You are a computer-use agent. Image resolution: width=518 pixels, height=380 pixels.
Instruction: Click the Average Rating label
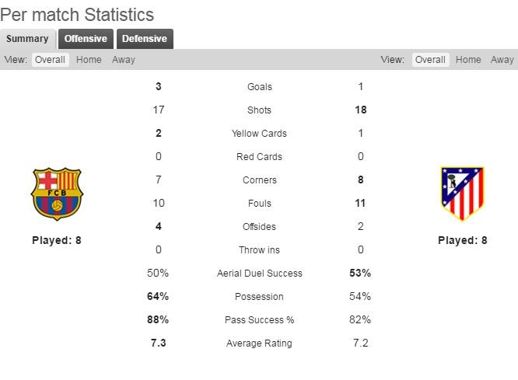pyautogui.click(x=260, y=343)
